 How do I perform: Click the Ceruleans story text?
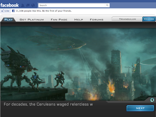(x=48, y=104)
